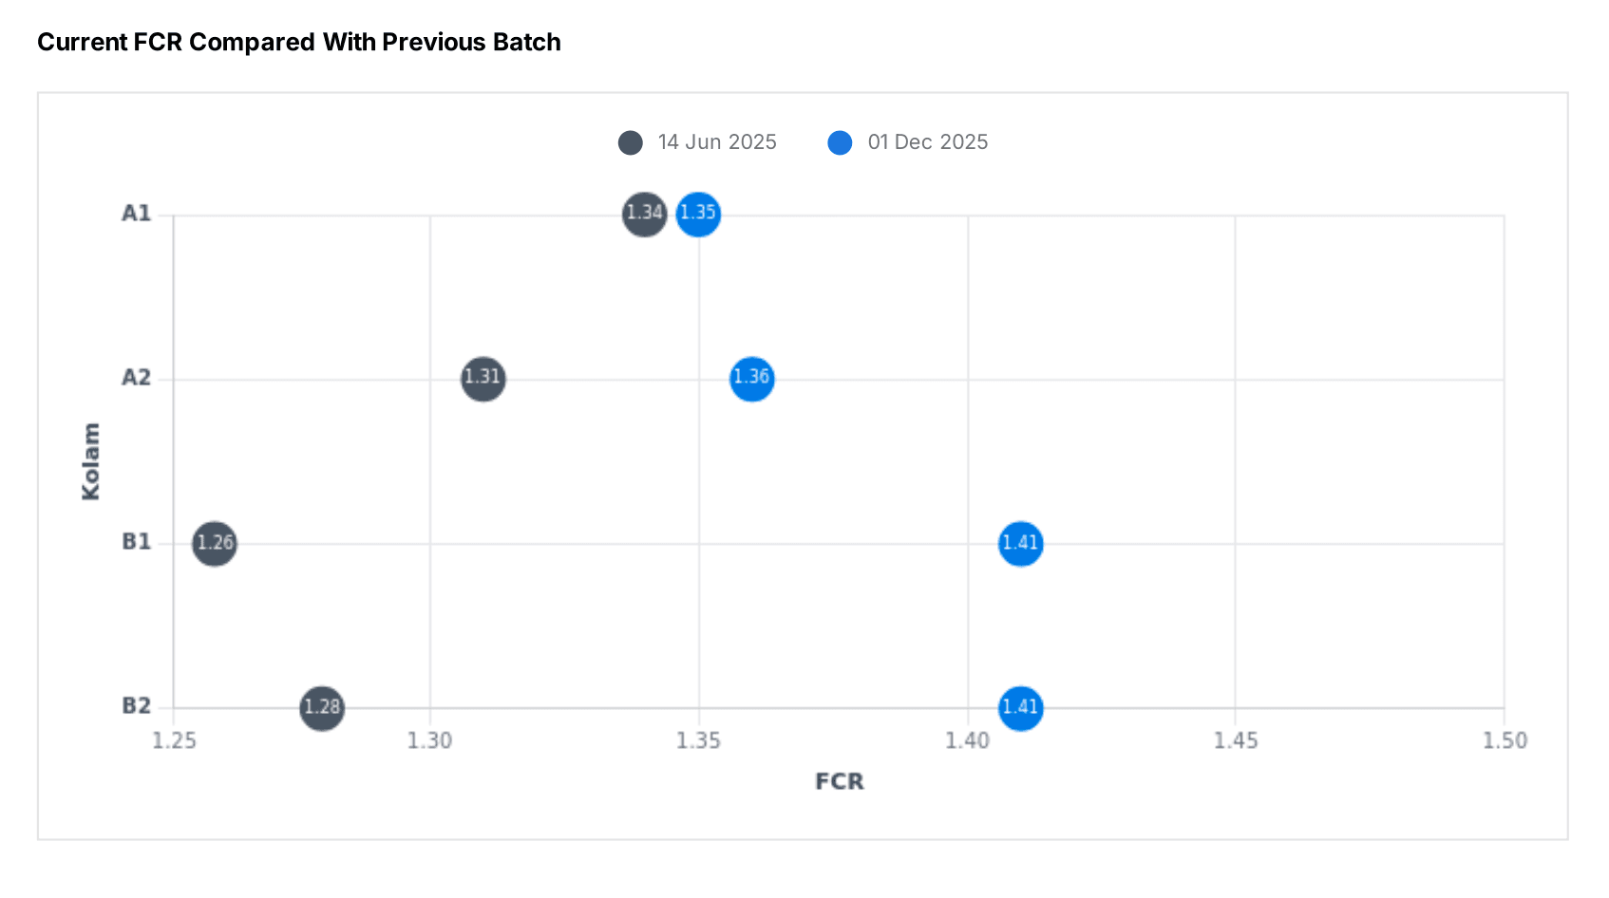Click the FCR x-axis title
The width and height of the screenshot is (1609, 898).
(840, 782)
